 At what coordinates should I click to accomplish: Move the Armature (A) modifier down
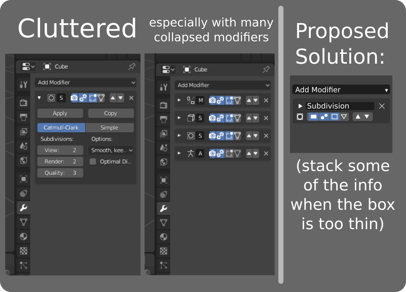point(256,153)
